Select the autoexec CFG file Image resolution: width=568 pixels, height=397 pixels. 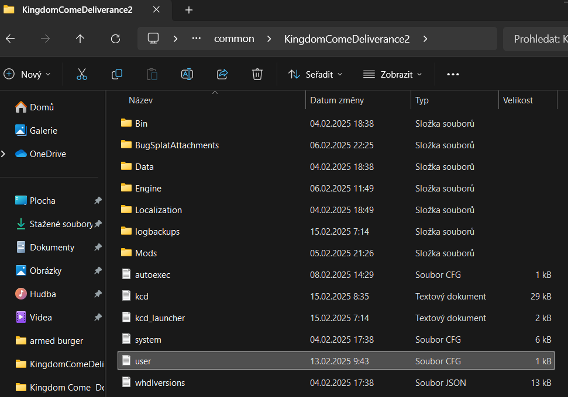[336, 275]
